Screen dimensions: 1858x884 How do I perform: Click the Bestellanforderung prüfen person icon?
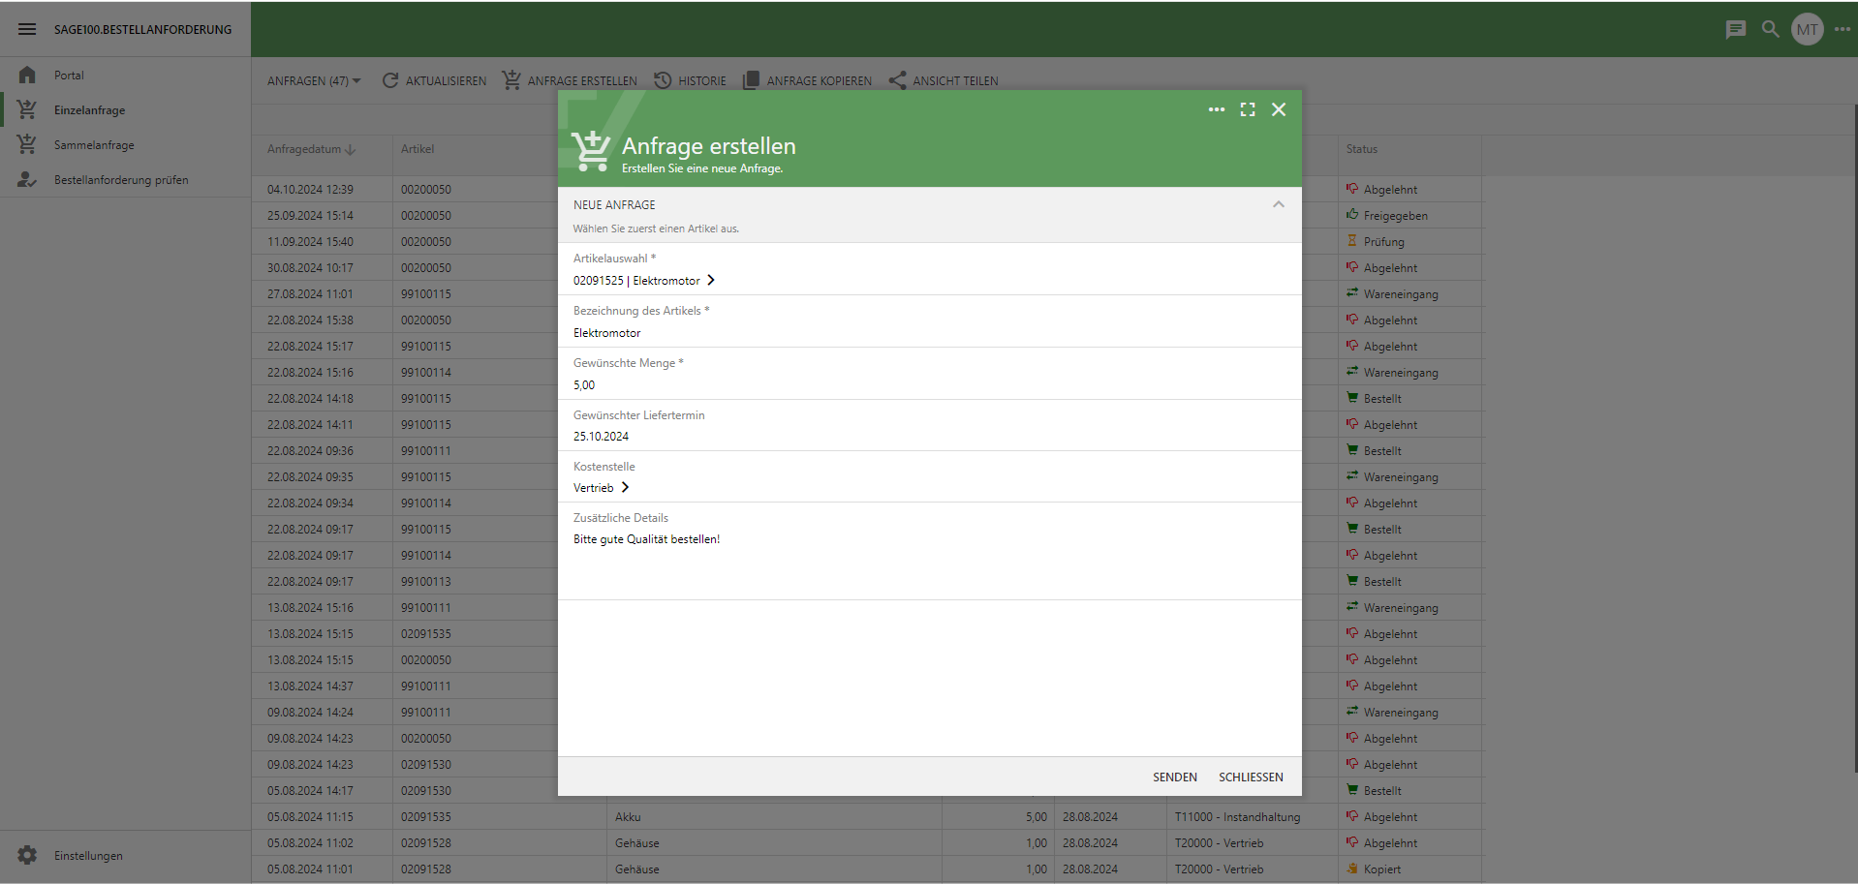tap(27, 179)
